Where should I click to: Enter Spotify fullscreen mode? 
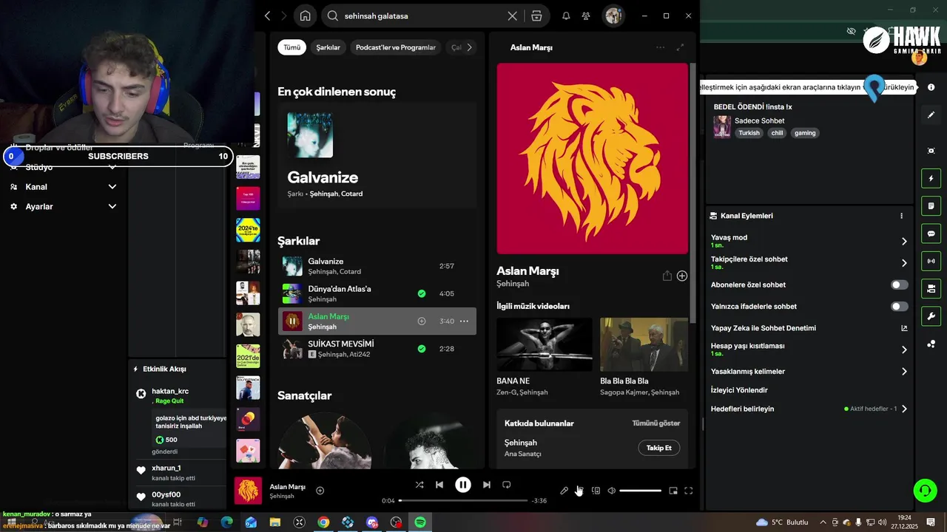(x=689, y=491)
